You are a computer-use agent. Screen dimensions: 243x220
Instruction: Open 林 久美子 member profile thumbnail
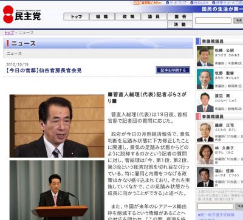coord(205,154)
